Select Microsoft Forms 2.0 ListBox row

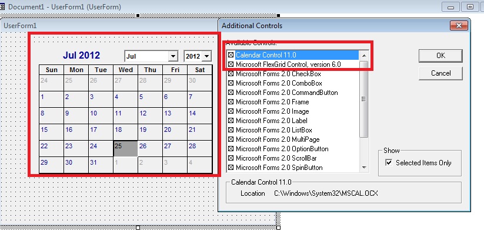[293, 130]
